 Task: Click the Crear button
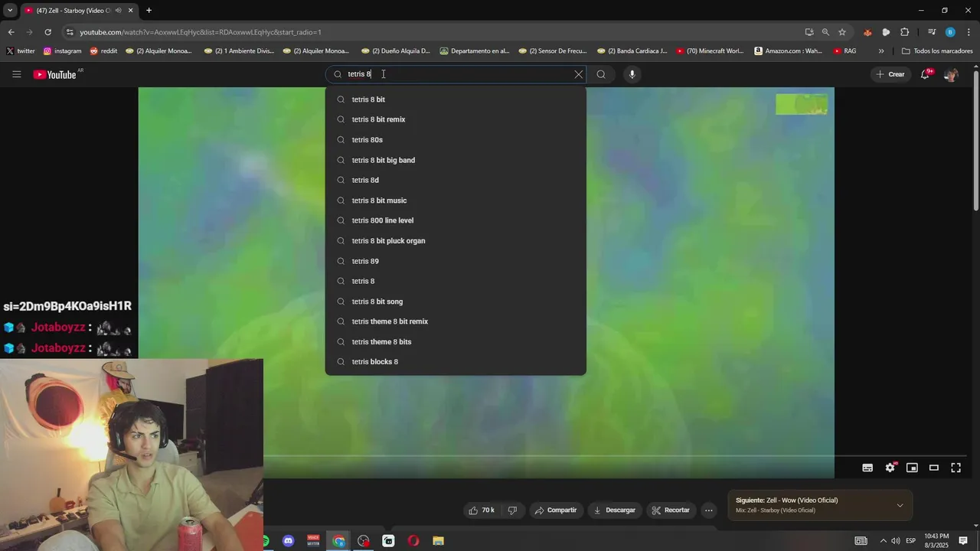(891, 74)
